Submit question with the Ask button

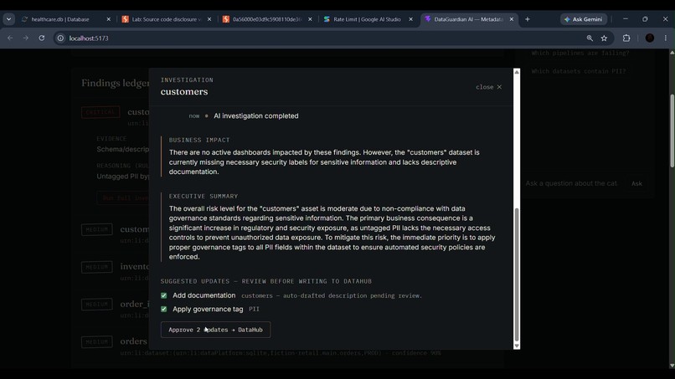tap(636, 183)
